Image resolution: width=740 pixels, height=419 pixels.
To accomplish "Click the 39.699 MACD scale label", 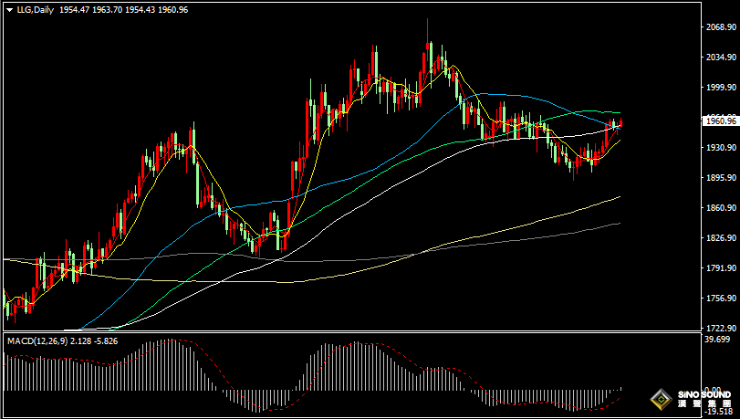I will click(718, 340).
